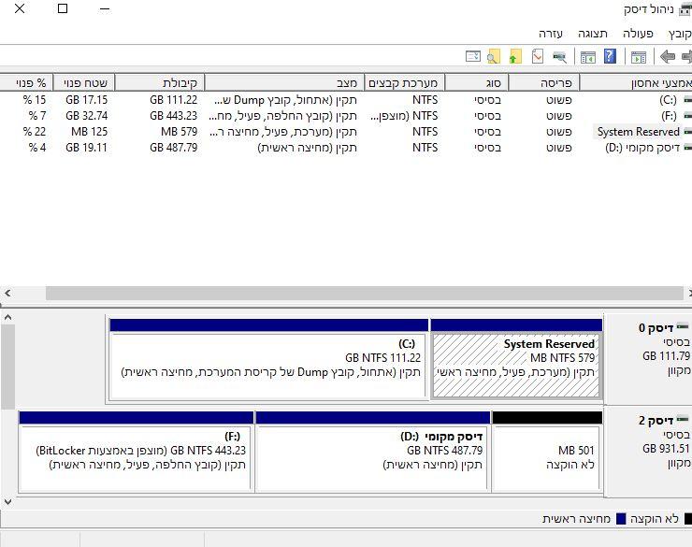692x547 pixels.
Task: Click free space value GB 17.15
Action: [x=86, y=100]
